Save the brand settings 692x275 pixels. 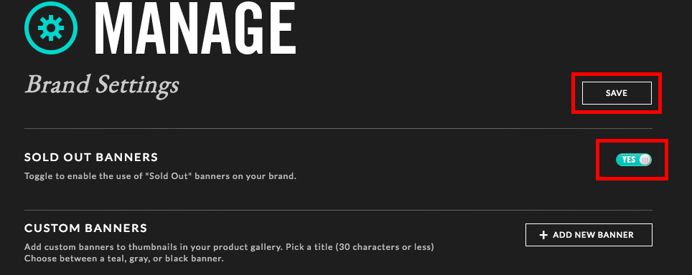(617, 93)
